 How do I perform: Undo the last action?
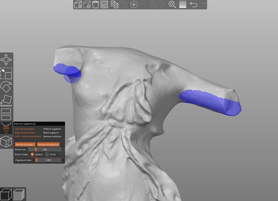pos(193,5)
